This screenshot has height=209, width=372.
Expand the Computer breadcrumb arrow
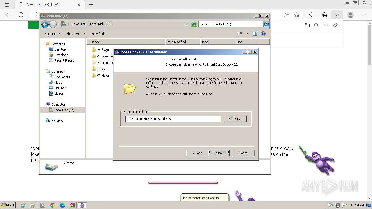click(88, 24)
